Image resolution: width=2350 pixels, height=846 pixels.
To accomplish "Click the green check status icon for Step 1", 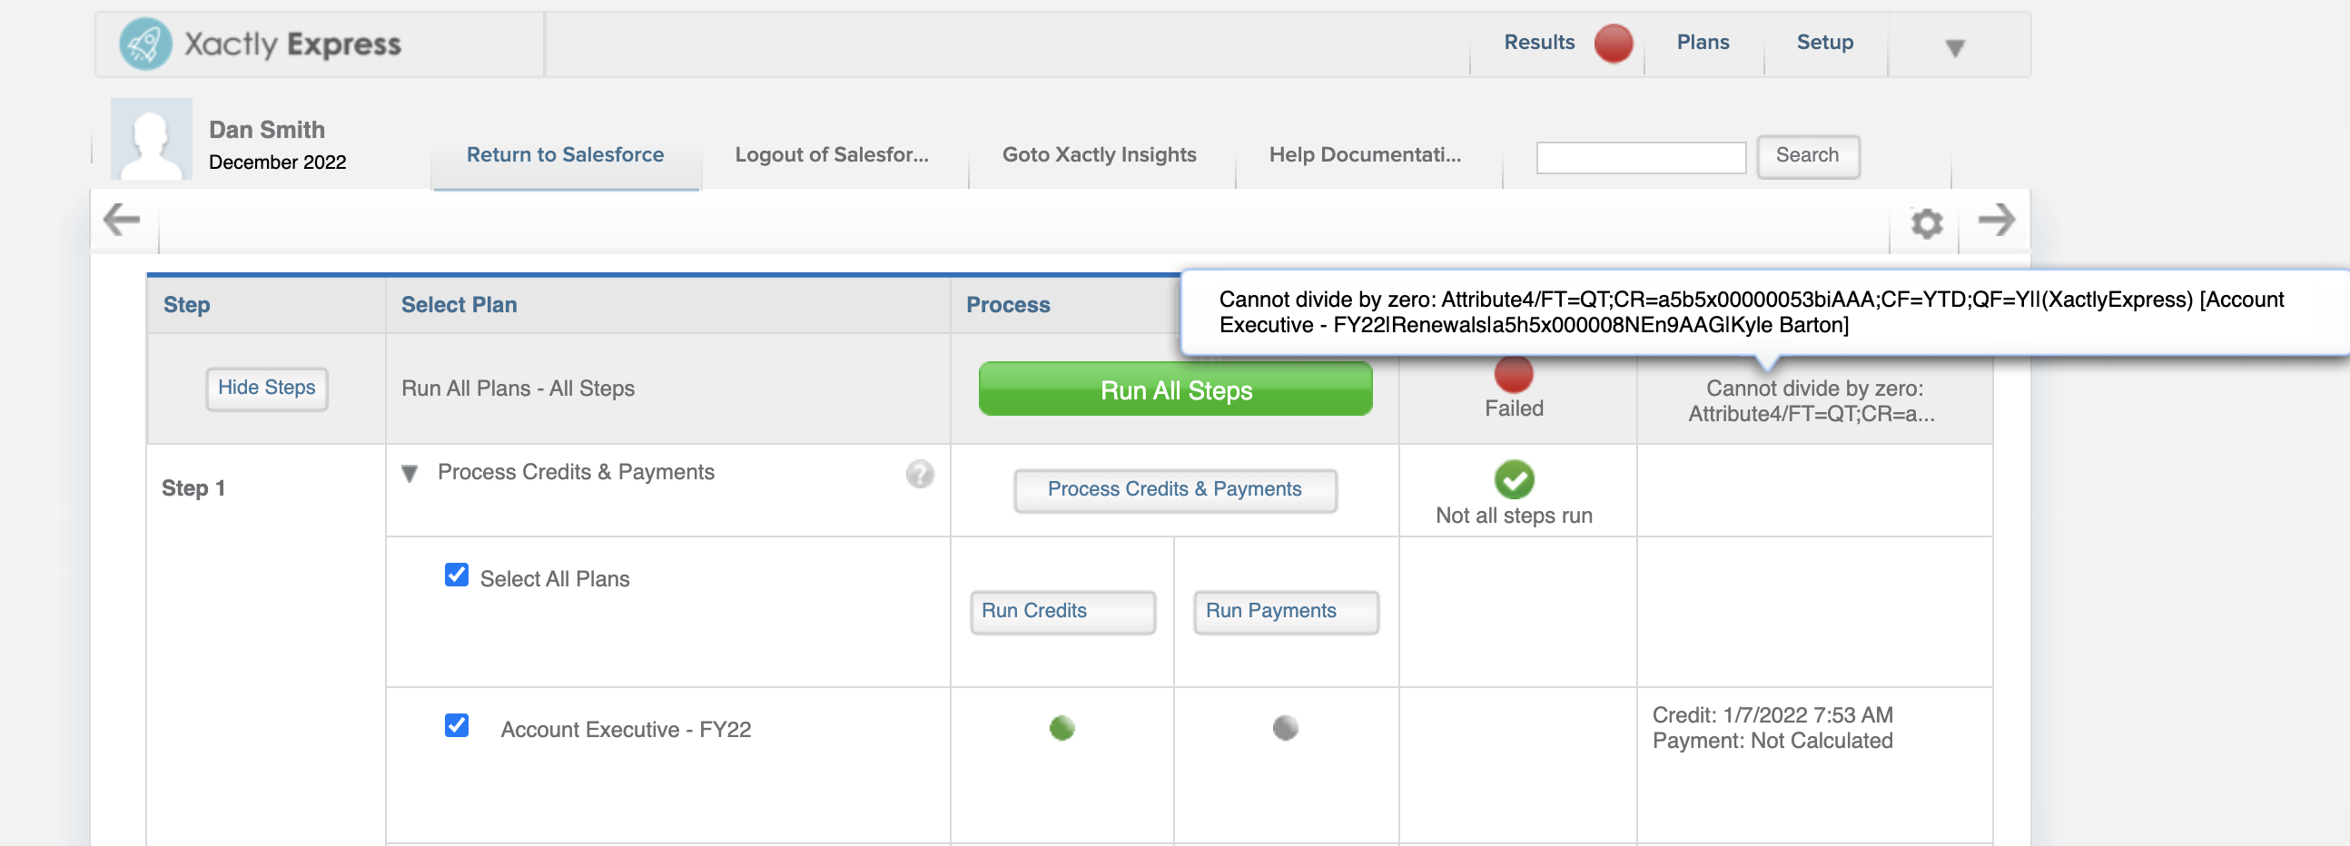I will click(1515, 479).
